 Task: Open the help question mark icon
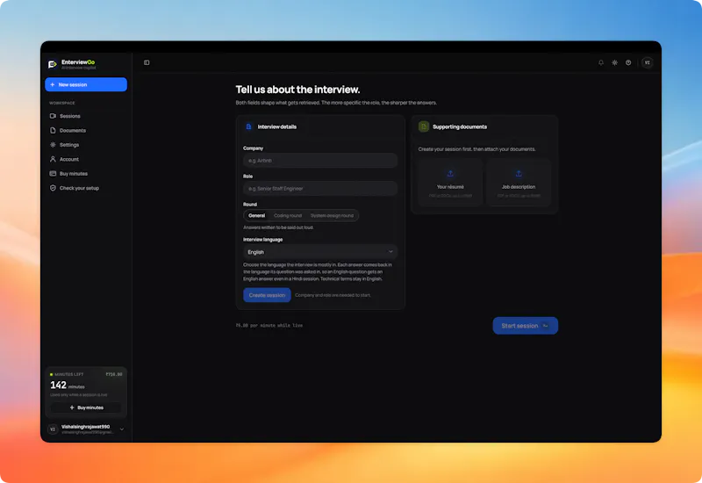tap(628, 62)
